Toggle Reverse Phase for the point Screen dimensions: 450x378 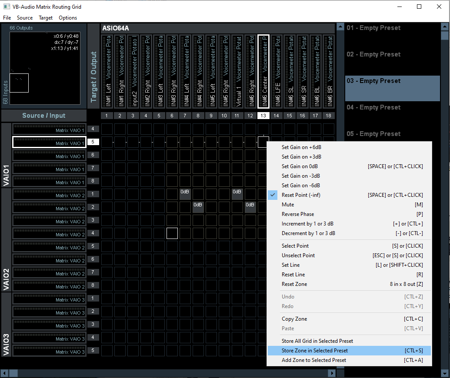click(297, 214)
